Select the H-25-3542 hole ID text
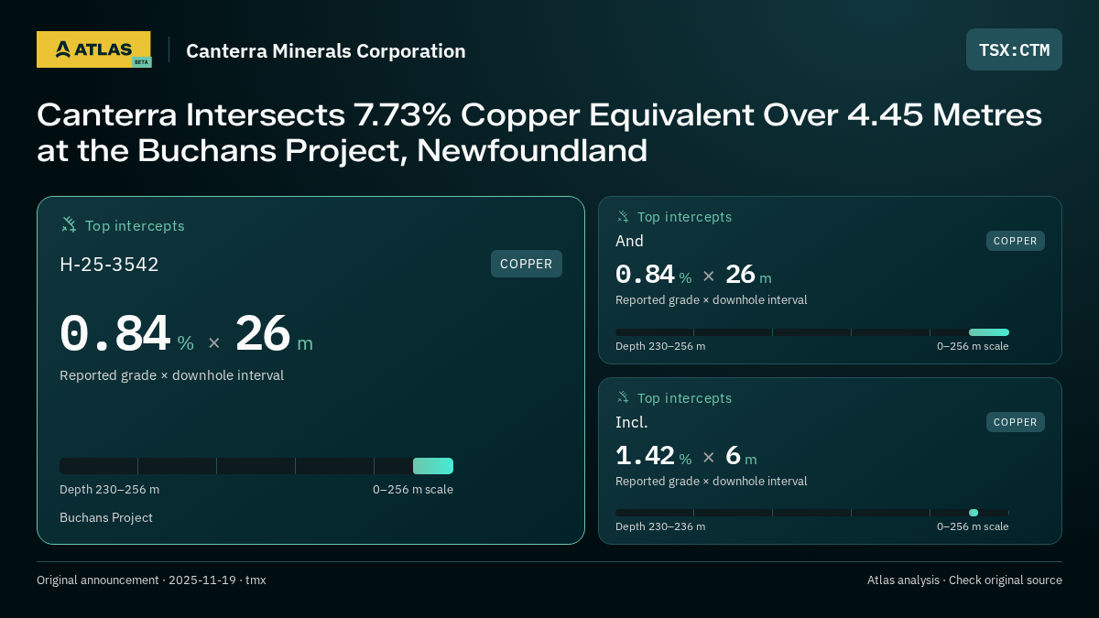 tap(109, 265)
